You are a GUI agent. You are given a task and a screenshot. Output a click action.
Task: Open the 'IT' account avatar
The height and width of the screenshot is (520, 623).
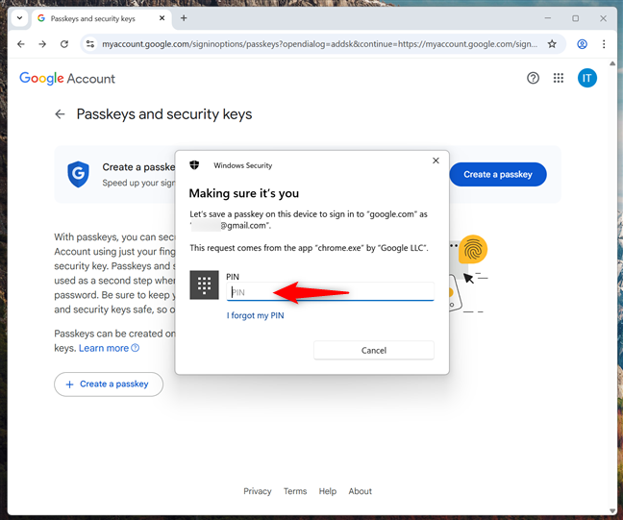pyautogui.click(x=586, y=78)
